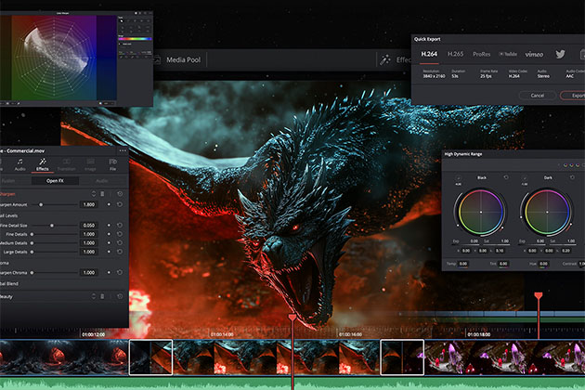Image resolution: width=585 pixels, height=390 pixels.
Task: Open the Image tab in inspector
Action: click(x=90, y=164)
